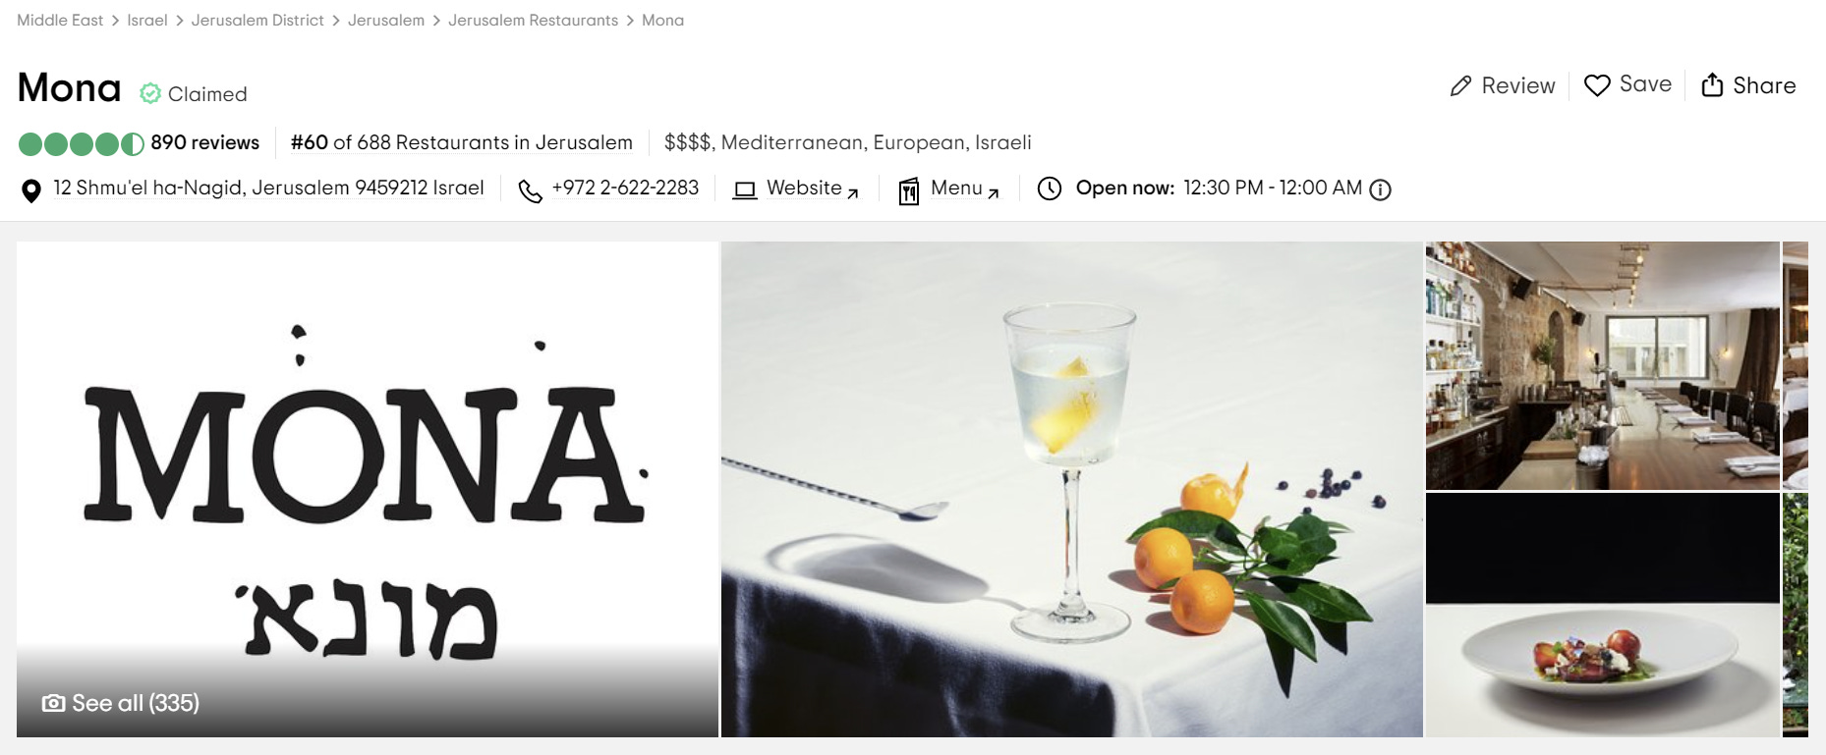1826x755 pixels.
Task: Click the green Claimed badge icon
Action: coord(150,93)
